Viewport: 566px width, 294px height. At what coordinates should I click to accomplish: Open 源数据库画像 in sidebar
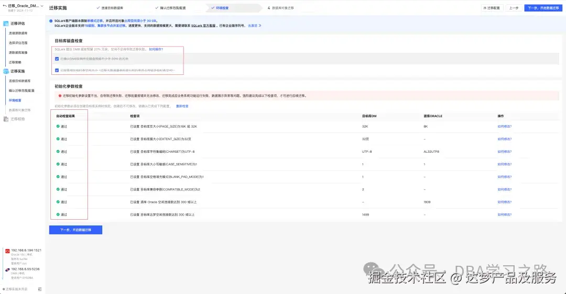click(x=18, y=53)
